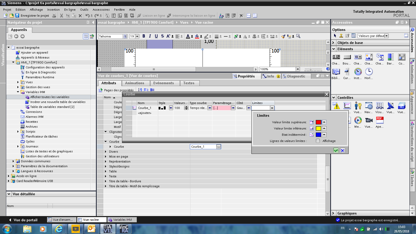
Task: Open the Valeurs par défaut dropdown
Action: click(x=386, y=36)
